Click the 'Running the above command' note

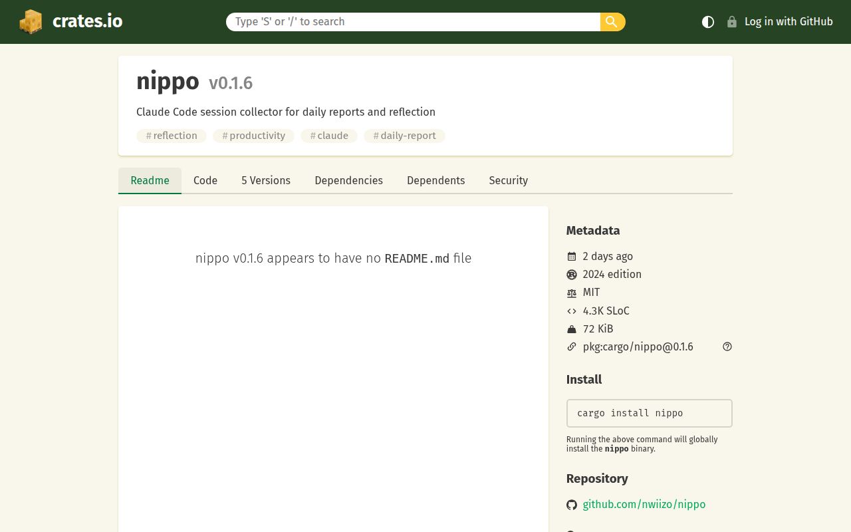click(642, 444)
